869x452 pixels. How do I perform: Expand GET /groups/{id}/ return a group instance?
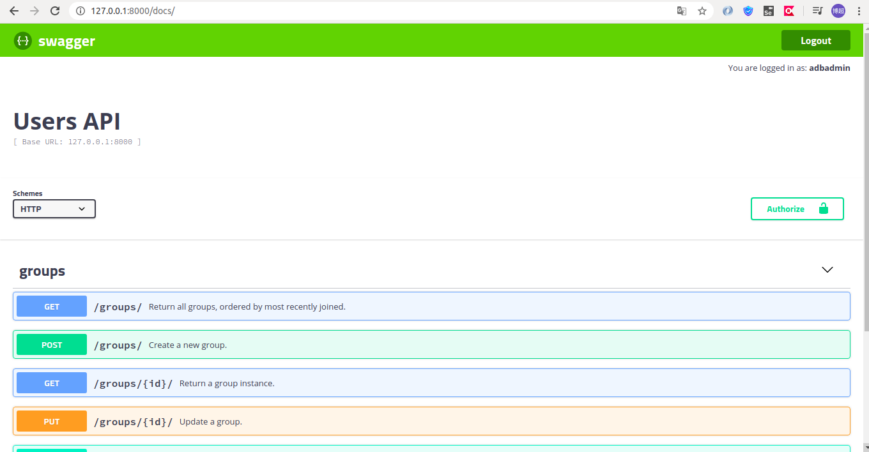tap(431, 383)
